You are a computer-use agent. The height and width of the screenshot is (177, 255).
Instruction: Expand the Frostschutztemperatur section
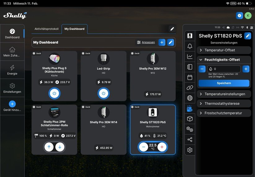click(x=224, y=113)
